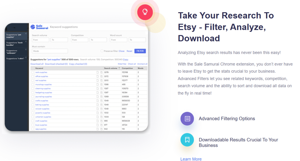Image resolution: width=300 pixels, height=161 pixels.
Task: Click Download checked (0) link
Action: point(56,64)
